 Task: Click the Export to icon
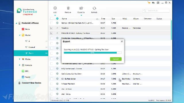tap(81, 8)
